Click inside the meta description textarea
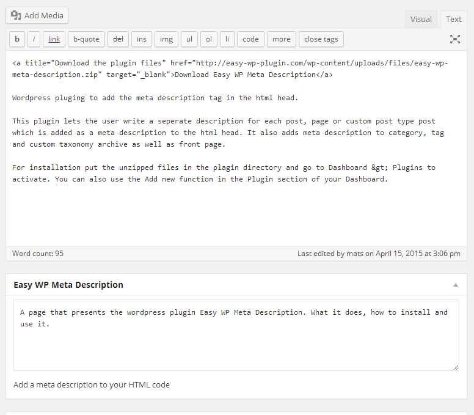 coord(236,335)
